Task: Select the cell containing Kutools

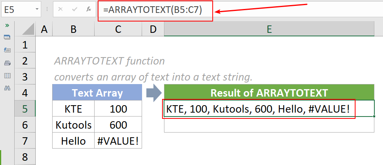Action: pyautogui.click(x=73, y=125)
